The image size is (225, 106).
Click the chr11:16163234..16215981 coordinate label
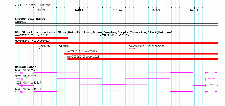(x=33, y=6)
